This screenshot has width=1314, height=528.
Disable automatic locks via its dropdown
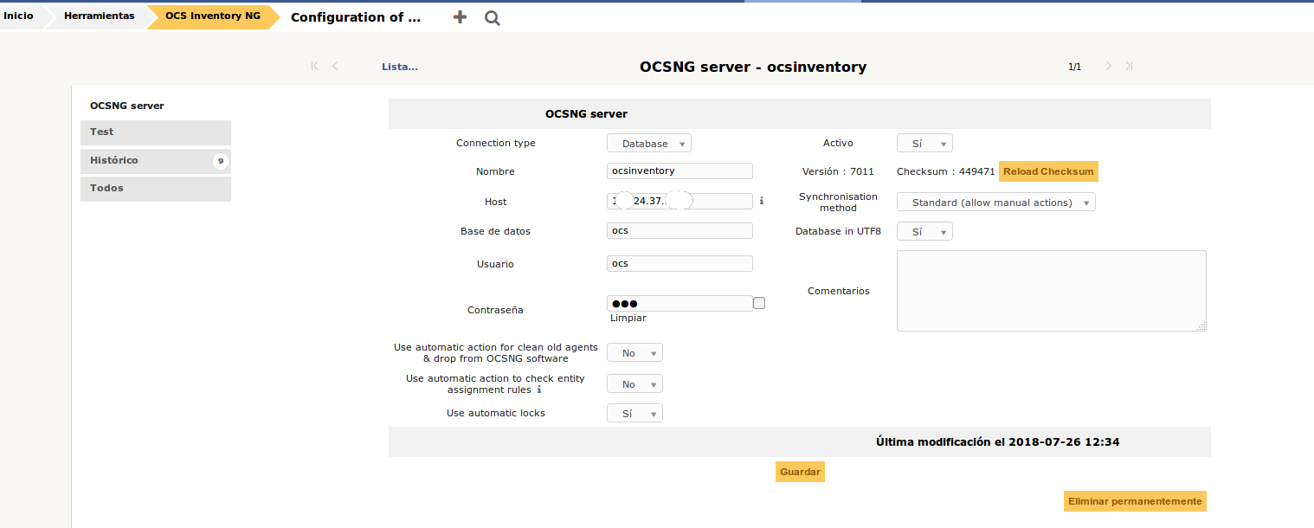click(x=634, y=413)
